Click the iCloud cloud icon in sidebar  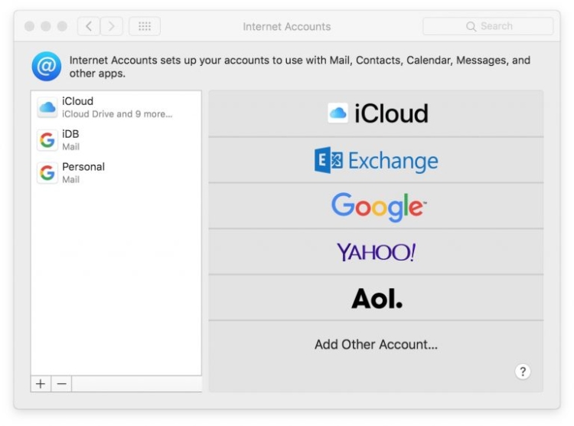coord(47,108)
